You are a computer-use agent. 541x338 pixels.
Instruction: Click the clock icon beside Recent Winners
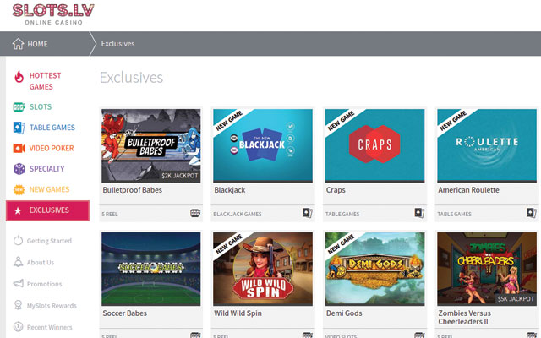[18, 326]
